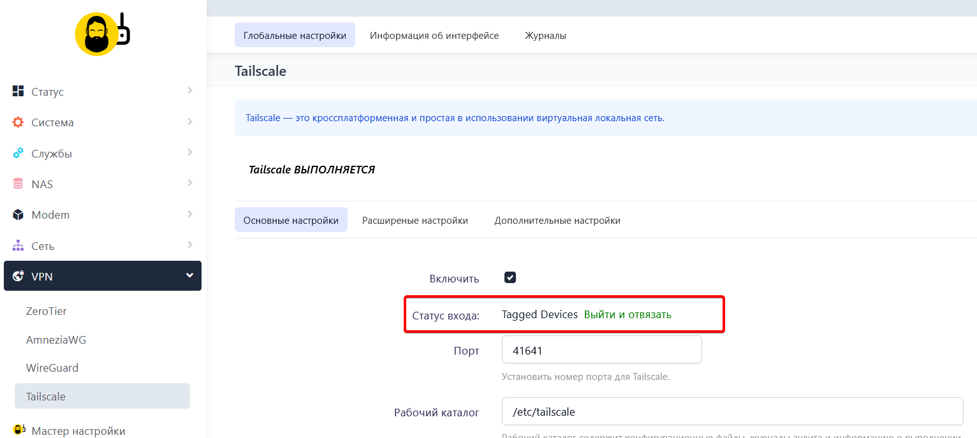Image resolution: width=977 pixels, height=438 pixels.
Task: Open the NAS database icon
Action: point(18,184)
